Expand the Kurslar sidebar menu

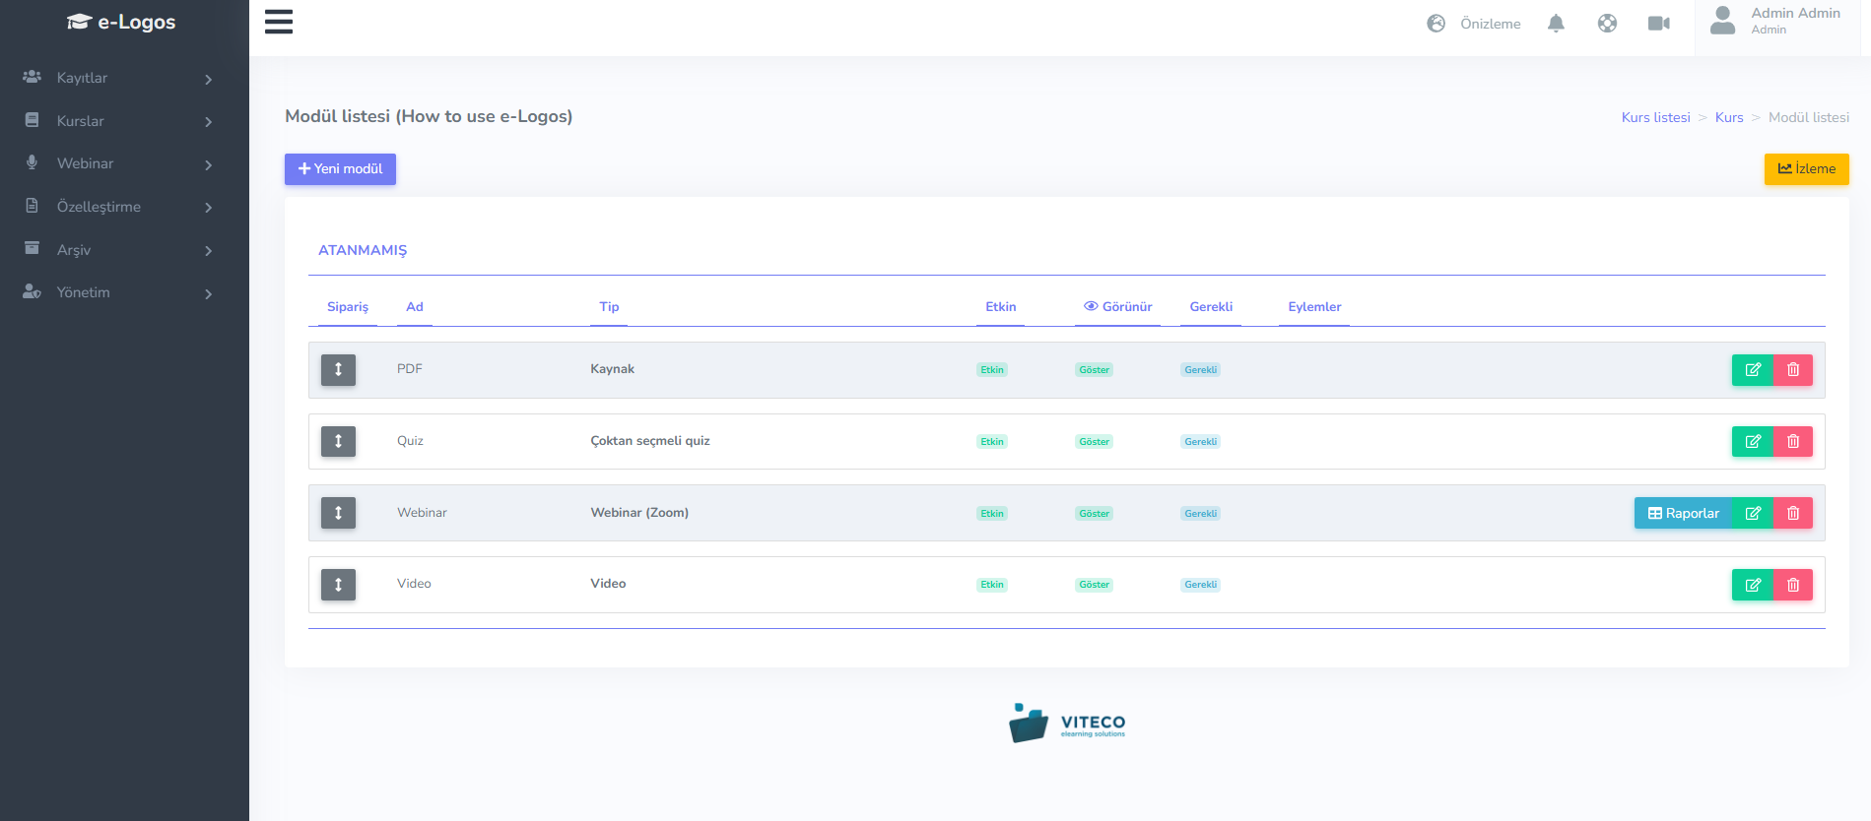[118, 121]
